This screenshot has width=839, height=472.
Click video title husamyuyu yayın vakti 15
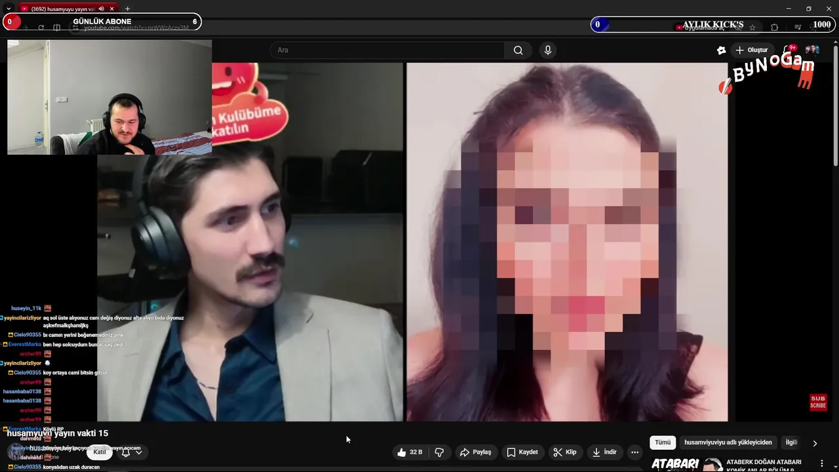[58, 433]
